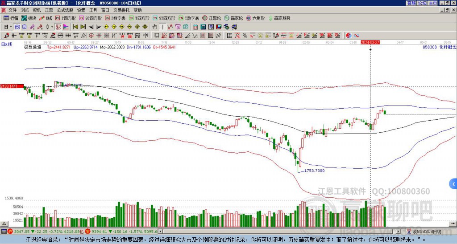Toggle the crosshair cursor tool

[x=162, y=27]
